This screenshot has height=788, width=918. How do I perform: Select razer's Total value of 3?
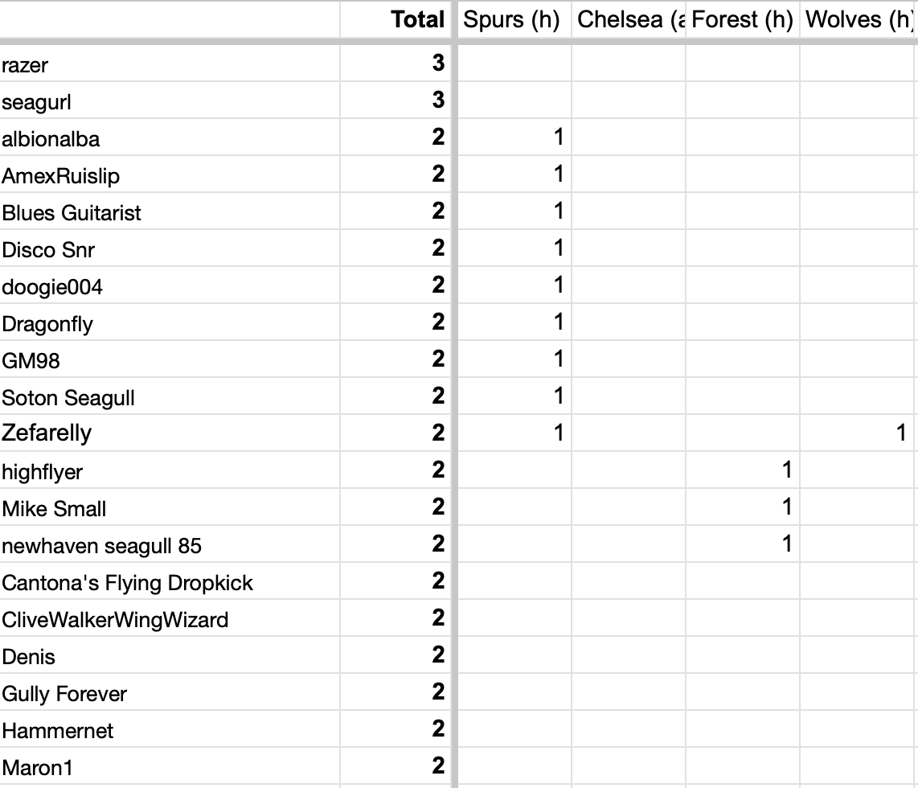coord(395,64)
